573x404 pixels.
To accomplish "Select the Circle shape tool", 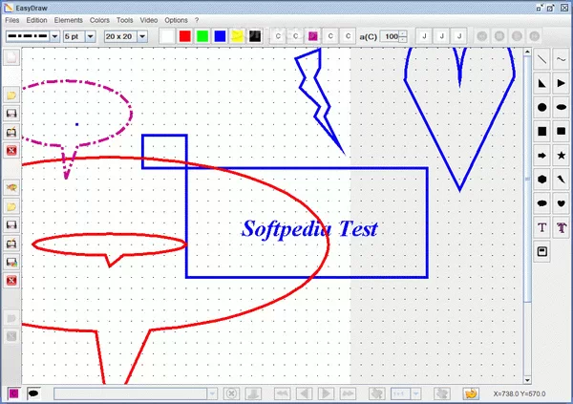I will 541,107.
